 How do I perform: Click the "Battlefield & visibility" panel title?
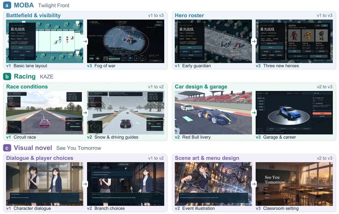(x=33, y=15)
